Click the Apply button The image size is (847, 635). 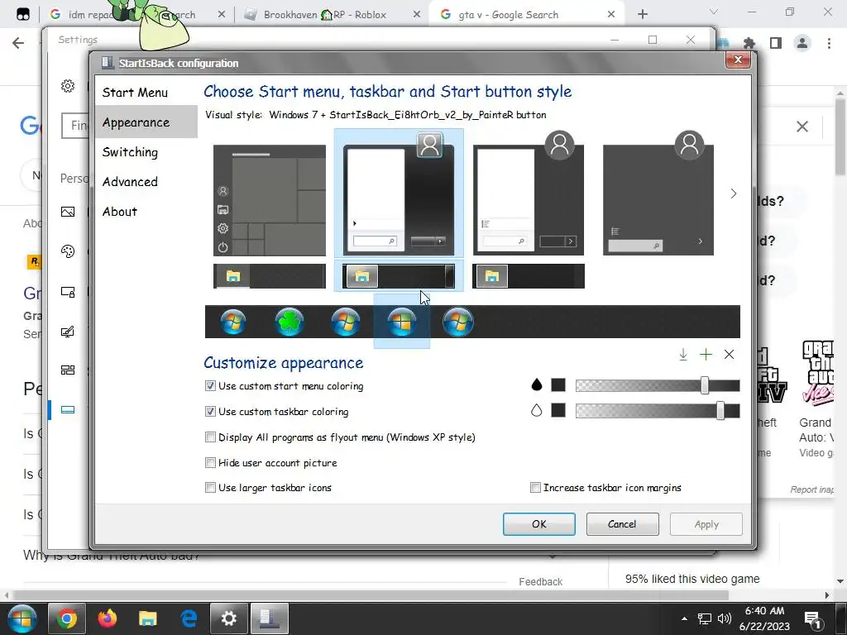click(x=706, y=523)
